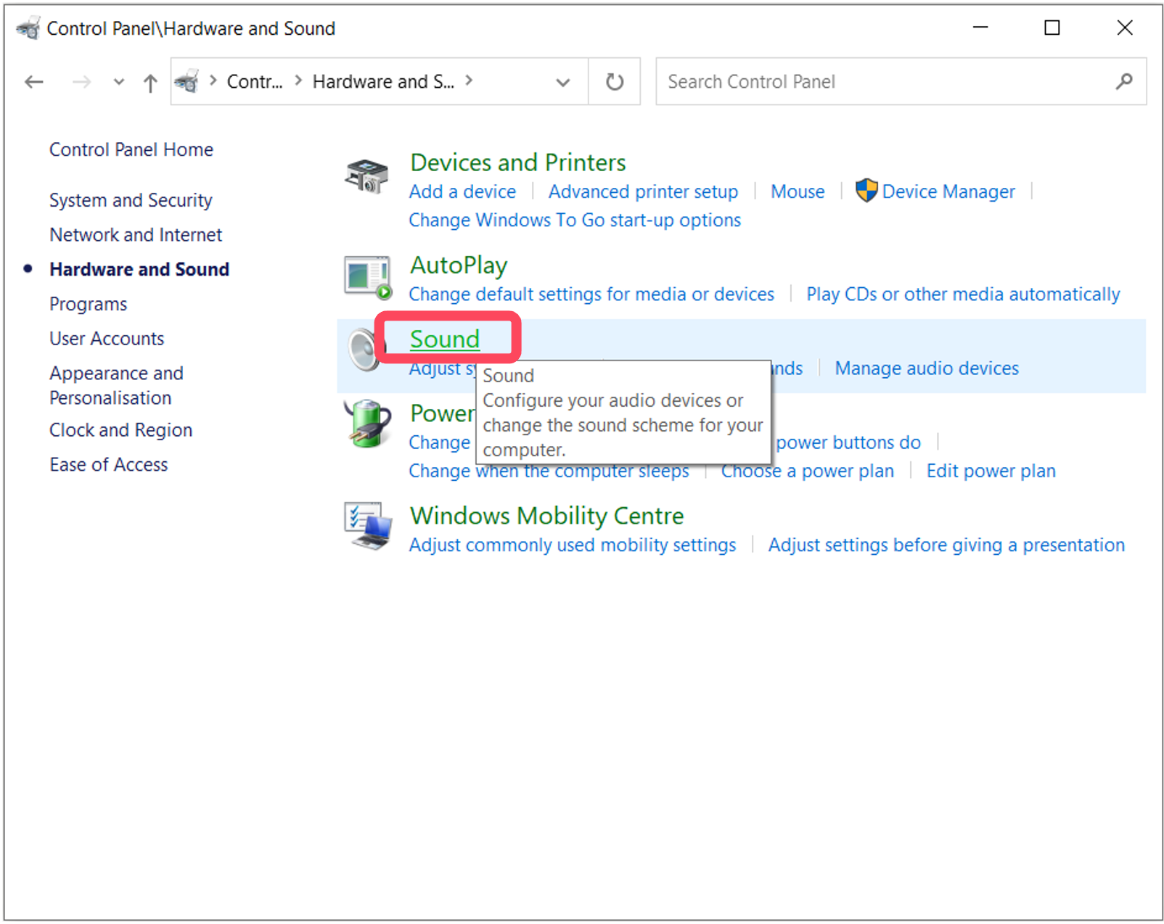Open Advanced printer setup
The height and width of the screenshot is (924, 1164).
pos(643,192)
